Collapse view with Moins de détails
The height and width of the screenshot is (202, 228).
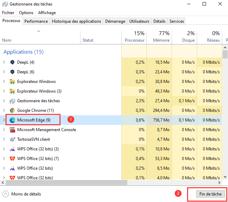coord(22,194)
